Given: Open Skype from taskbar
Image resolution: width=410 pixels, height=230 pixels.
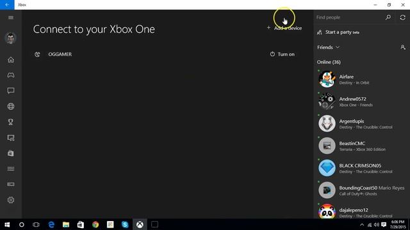Looking at the screenshot, I should click(x=125, y=224).
